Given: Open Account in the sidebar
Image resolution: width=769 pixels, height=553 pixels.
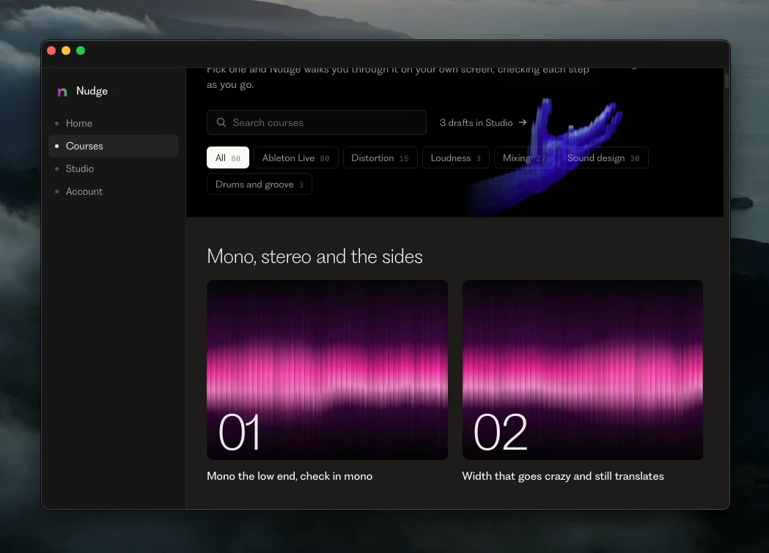Looking at the screenshot, I should tap(113, 191).
